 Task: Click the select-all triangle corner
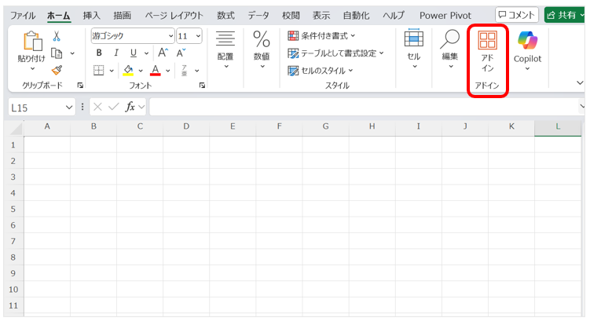(x=16, y=129)
